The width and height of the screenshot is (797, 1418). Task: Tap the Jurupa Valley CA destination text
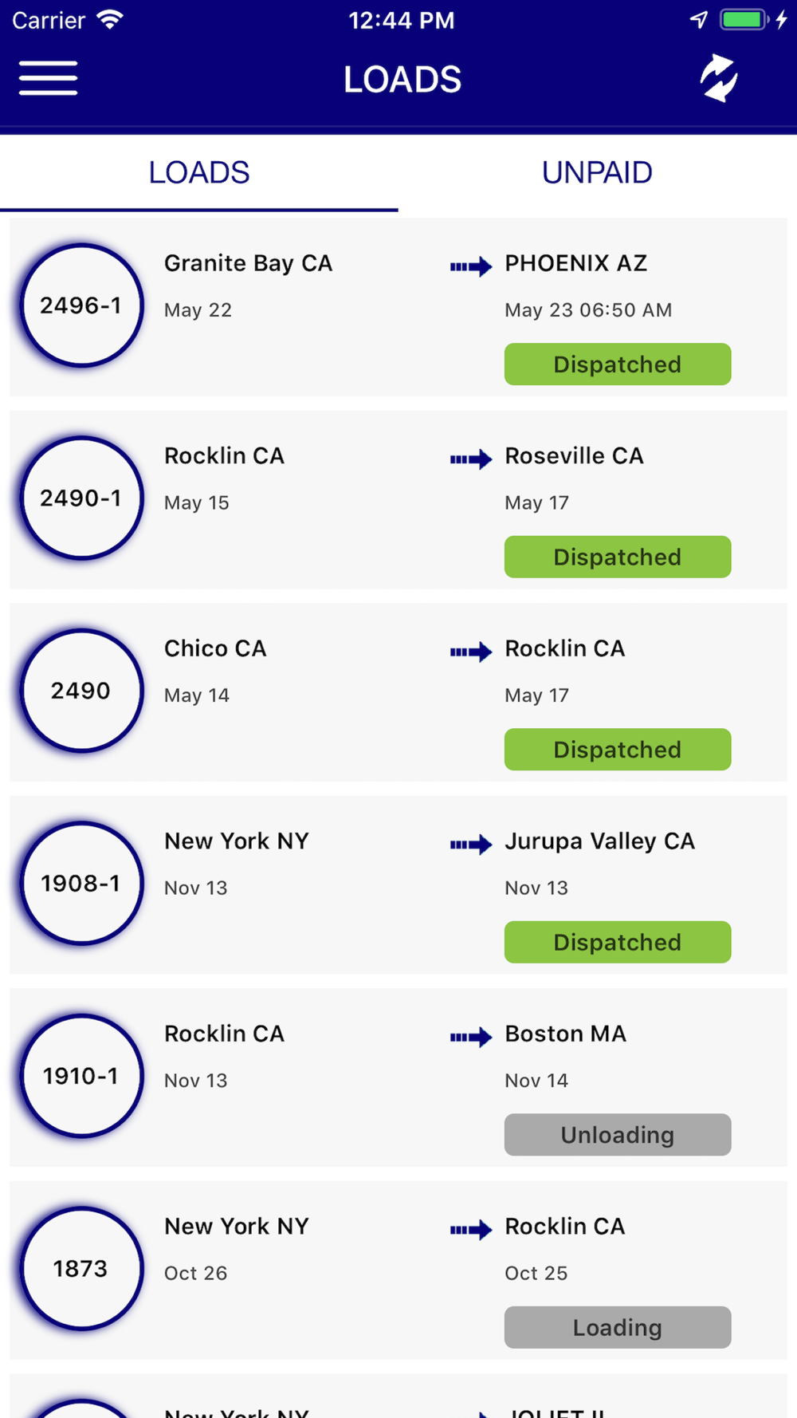(x=599, y=841)
